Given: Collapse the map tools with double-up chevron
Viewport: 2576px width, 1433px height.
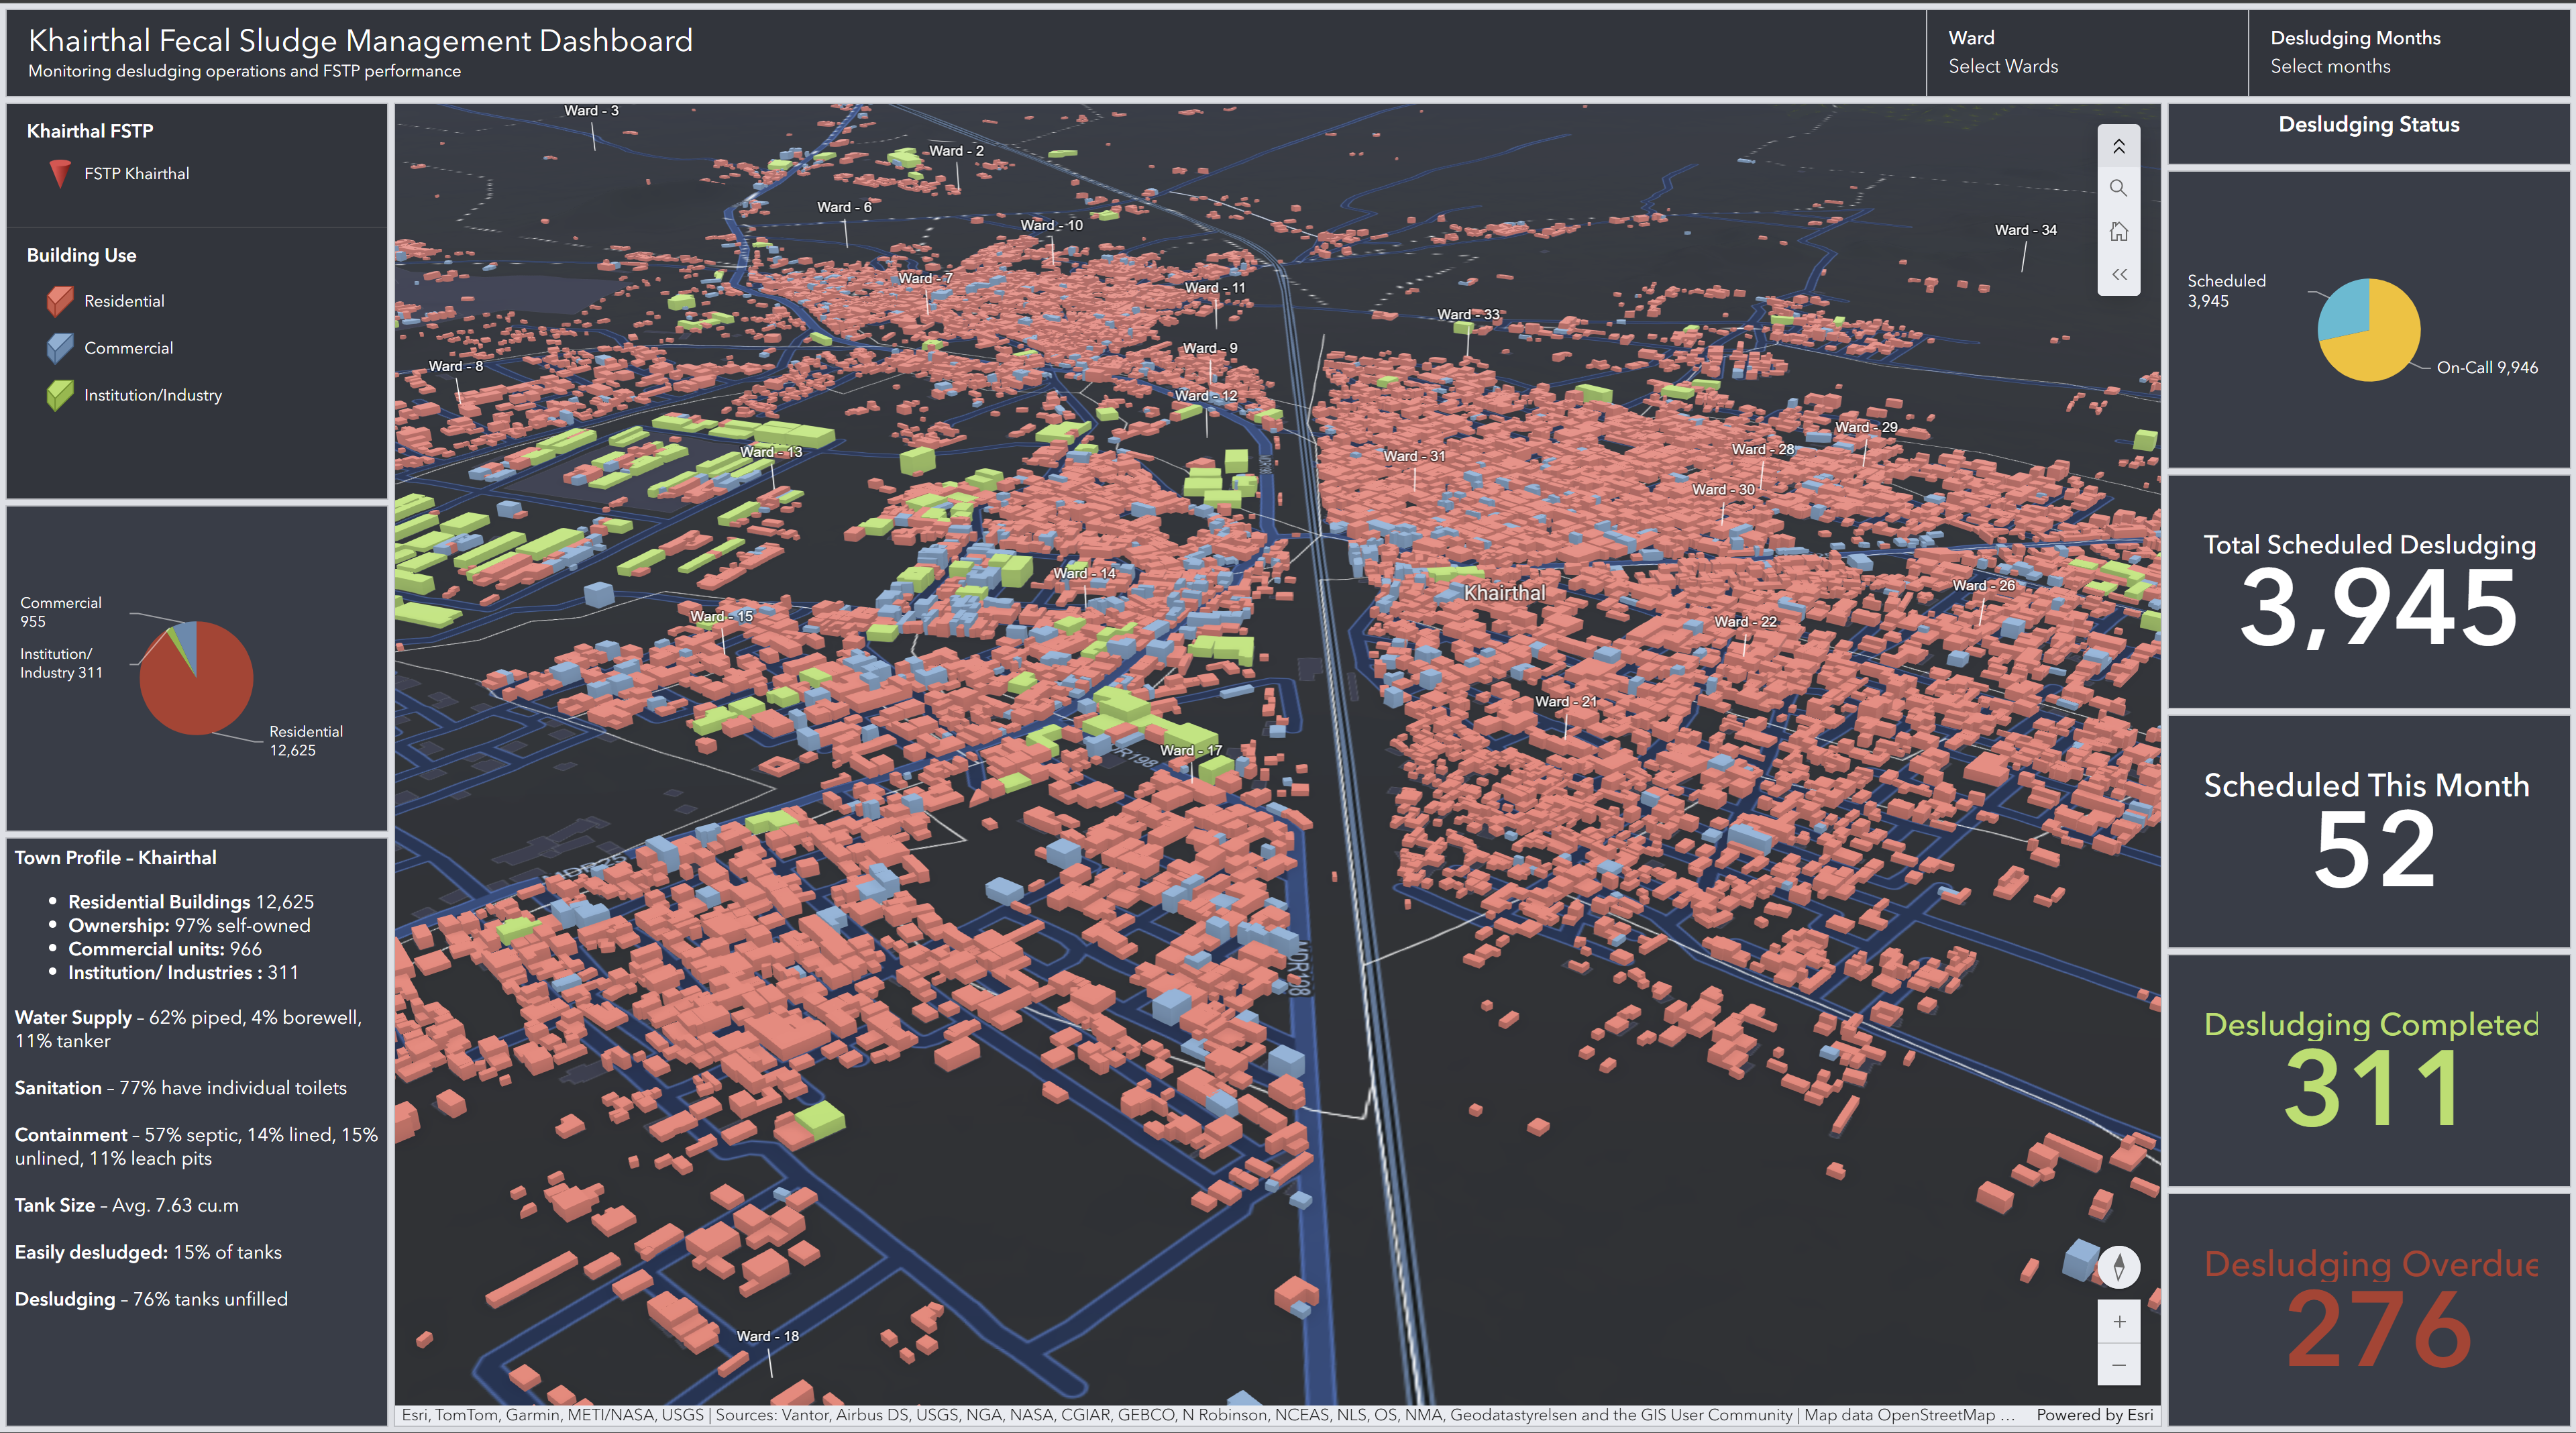Looking at the screenshot, I should [2118, 147].
